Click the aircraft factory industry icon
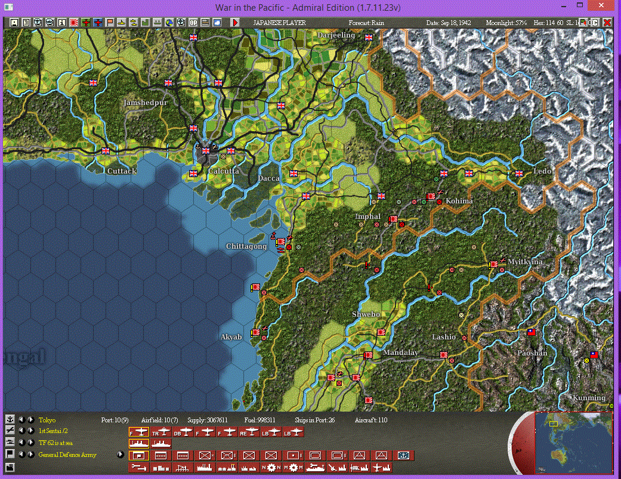The width and height of the screenshot is (621, 479). click(381, 468)
